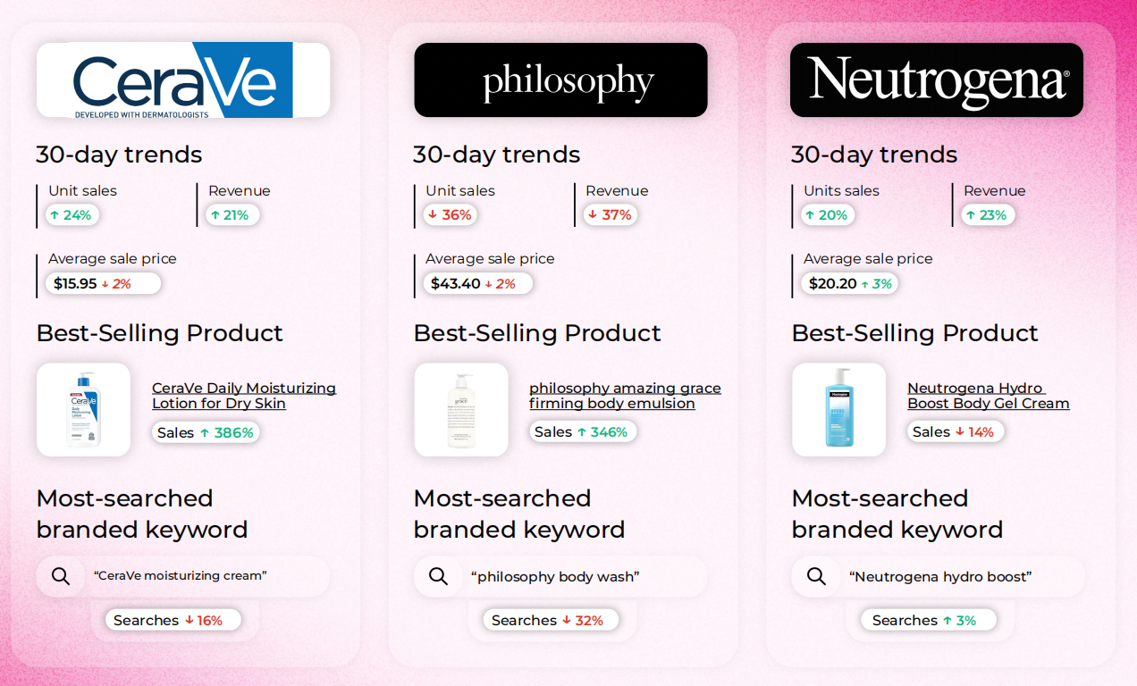Click the CeraVe search magnifier icon
This screenshot has width=1137, height=686.
pyautogui.click(x=61, y=576)
